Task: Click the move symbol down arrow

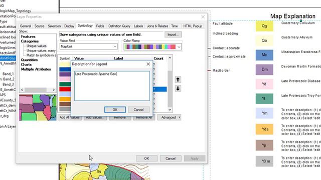Action: point(178,88)
